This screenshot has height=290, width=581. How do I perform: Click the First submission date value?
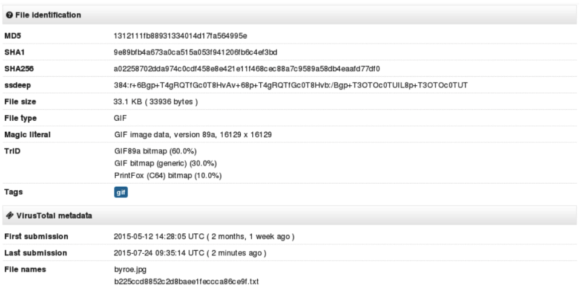(204, 237)
